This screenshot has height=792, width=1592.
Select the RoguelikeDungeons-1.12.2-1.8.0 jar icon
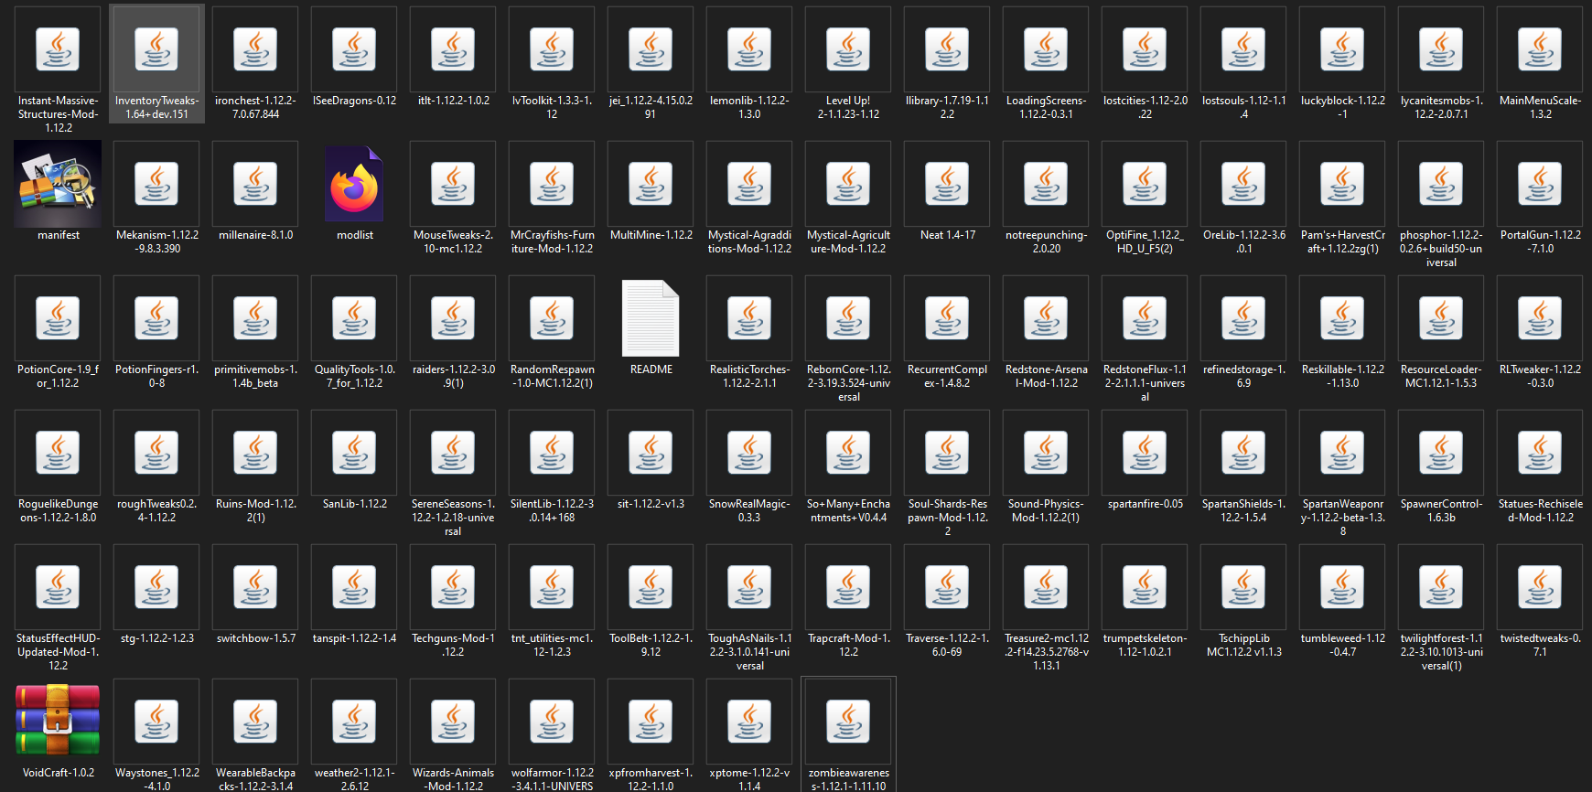[58, 453]
